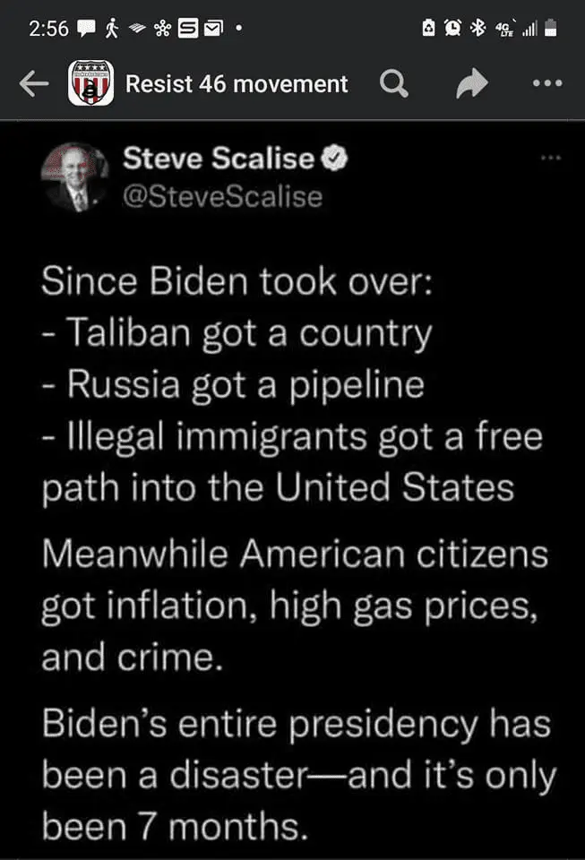The width and height of the screenshot is (585, 860).
Task: Search within the group
Action: 394,84
